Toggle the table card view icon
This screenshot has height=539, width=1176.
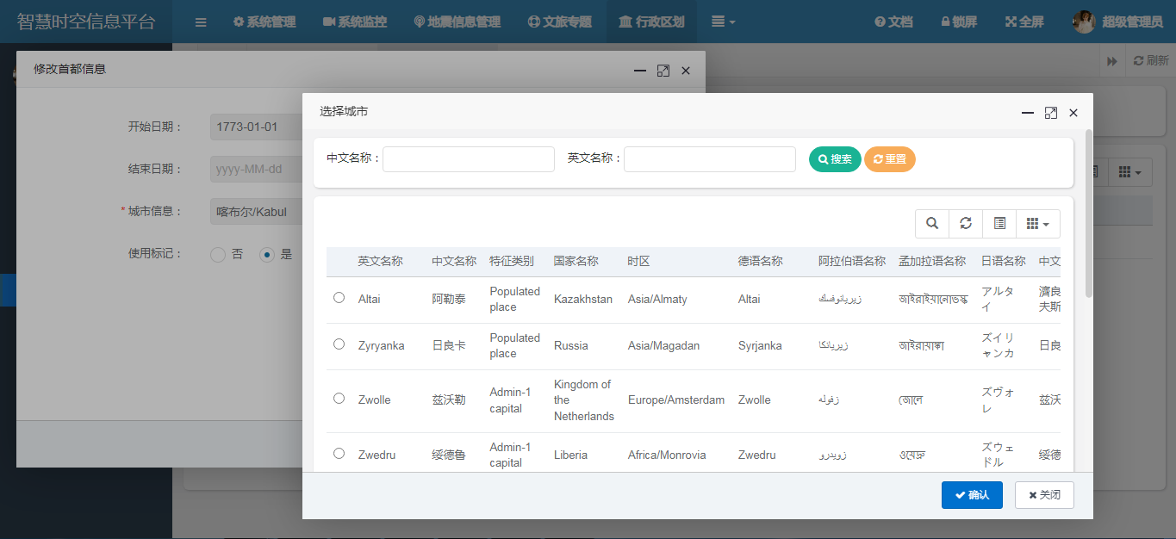[x=999, y=223]
